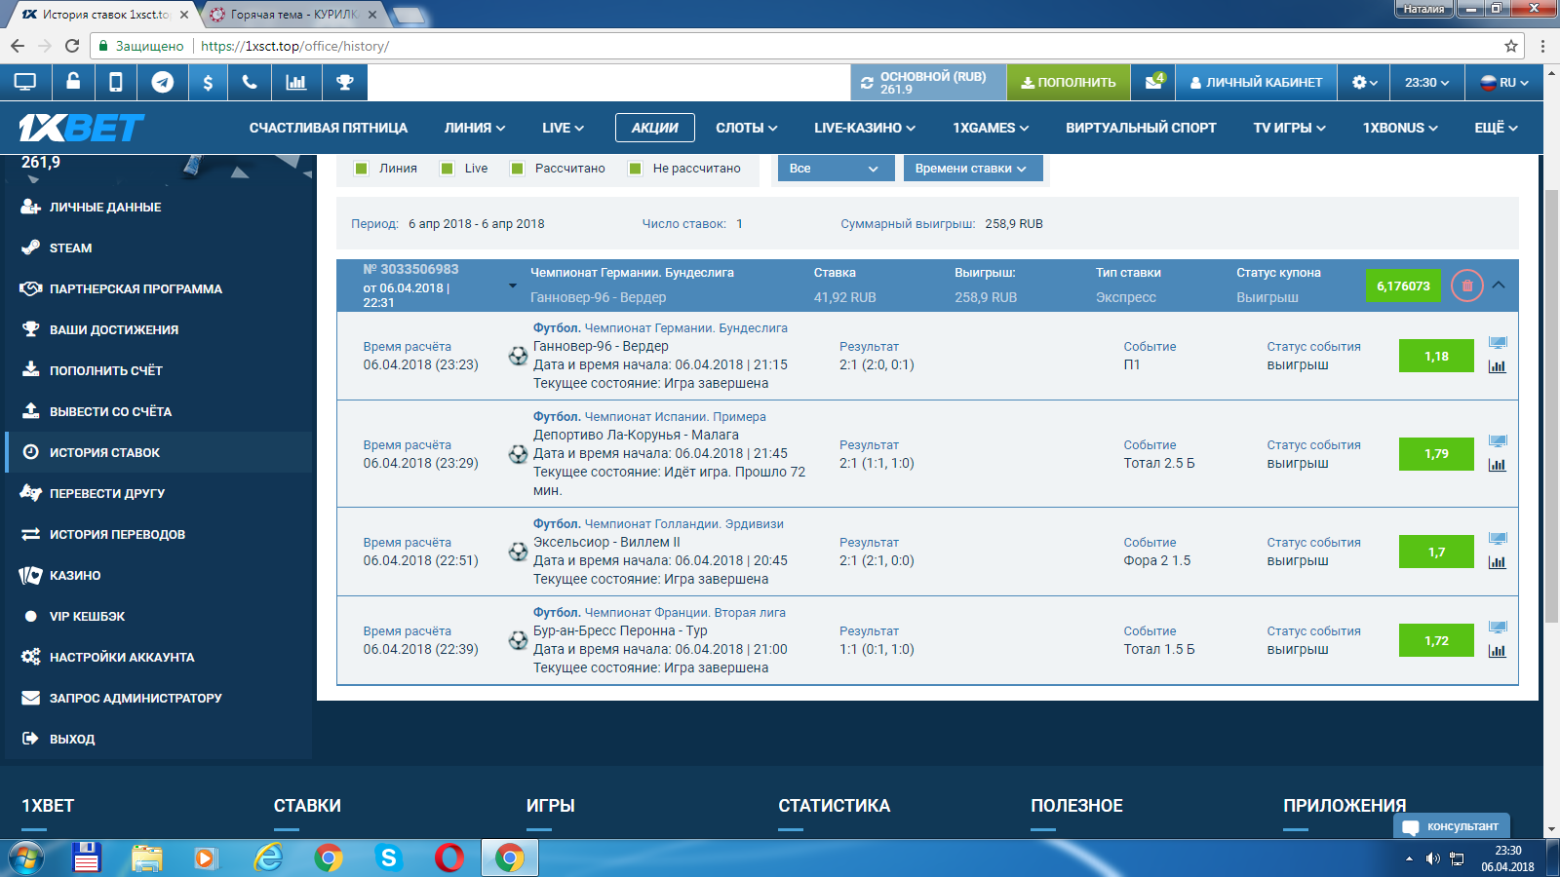Click monitor icon for Депортиво Ла-Корунья - Малага
The image size is (1560, 877).
pyautogui.click(x=1498, y=441)
